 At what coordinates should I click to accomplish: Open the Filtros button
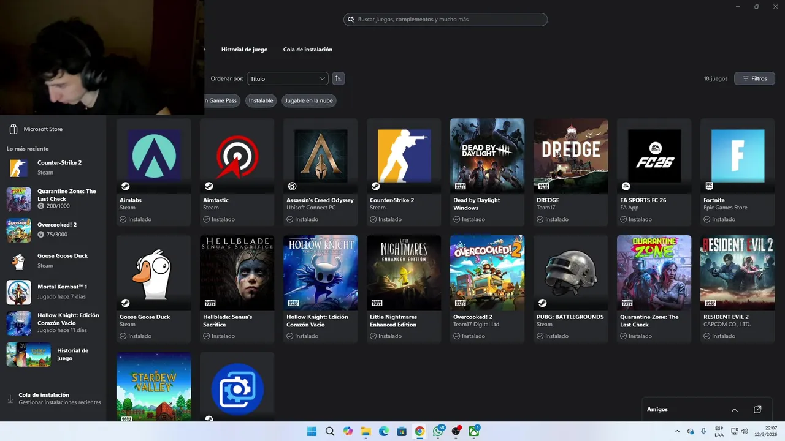click(754, 78)
